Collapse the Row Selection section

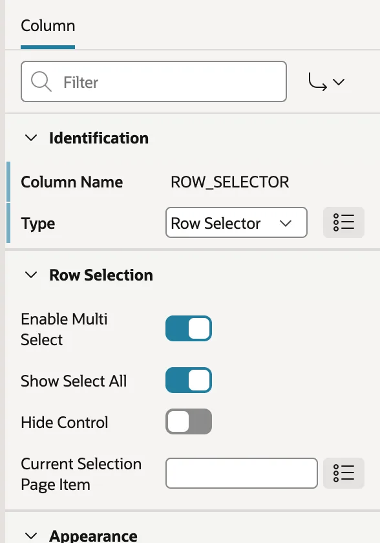(x=31, y=275)
